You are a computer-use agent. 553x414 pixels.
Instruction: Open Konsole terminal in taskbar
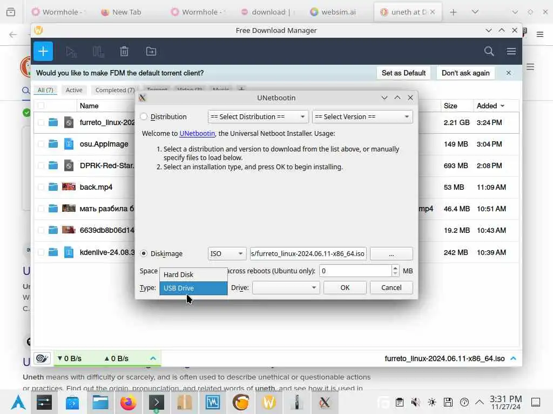click(156, 402)
